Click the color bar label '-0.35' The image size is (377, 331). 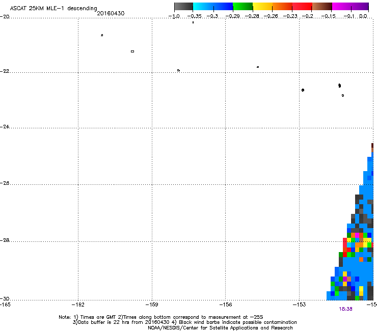194,16
